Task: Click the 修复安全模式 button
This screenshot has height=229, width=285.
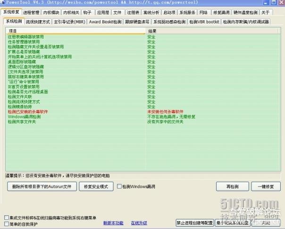Action: pyautogui.click(x=96, y=187)
